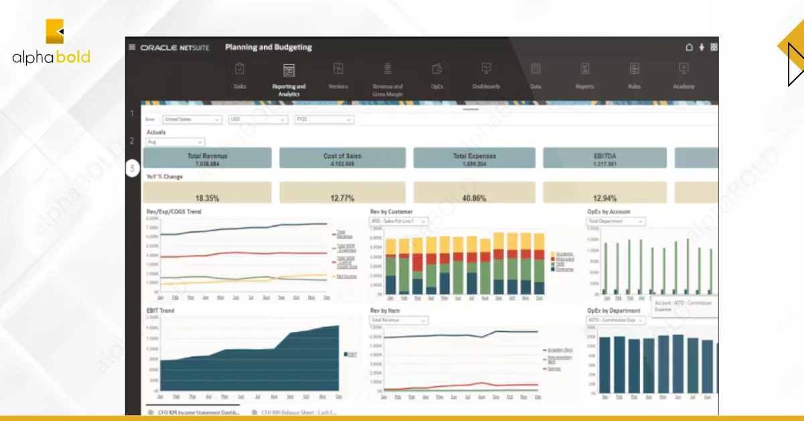Click the OpEx by Account chart title
This screenshot has height=421, width=804.
[x=608, y=212]
